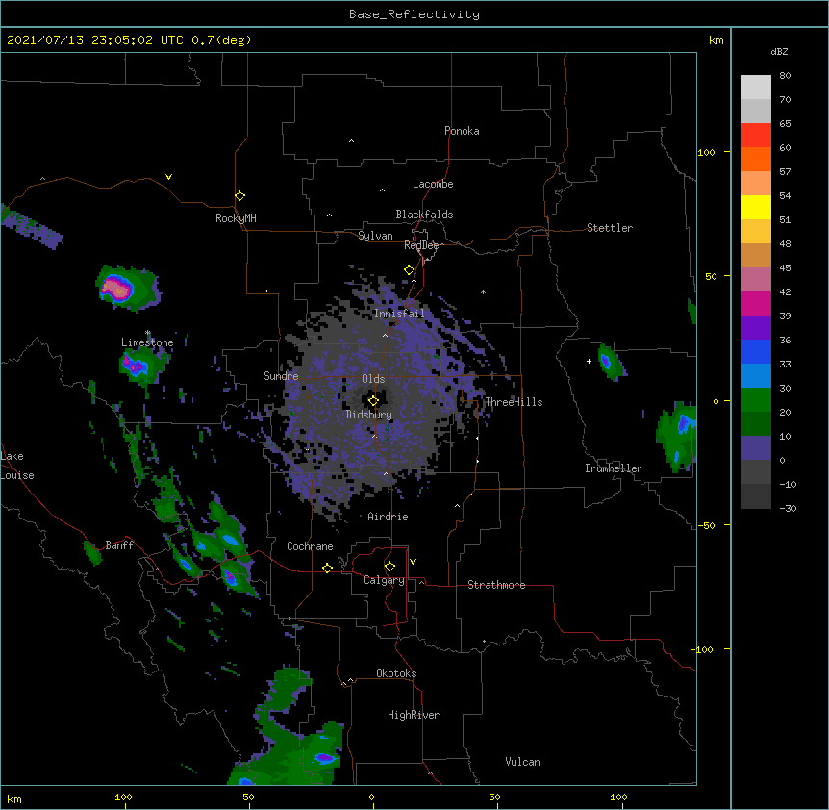Click the Ponoka city label
The image size is (829, 810).
coord(462,131)
